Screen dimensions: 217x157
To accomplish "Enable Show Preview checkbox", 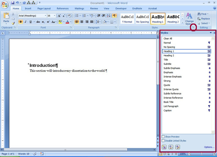I will pos(163,137).
